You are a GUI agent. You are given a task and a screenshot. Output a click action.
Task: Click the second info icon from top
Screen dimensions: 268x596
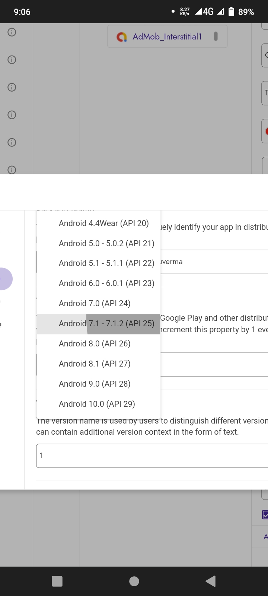[x=12, y=60]
